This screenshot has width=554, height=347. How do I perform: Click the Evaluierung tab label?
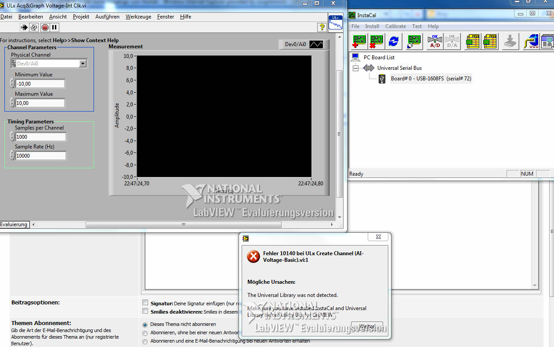point(14,224)
